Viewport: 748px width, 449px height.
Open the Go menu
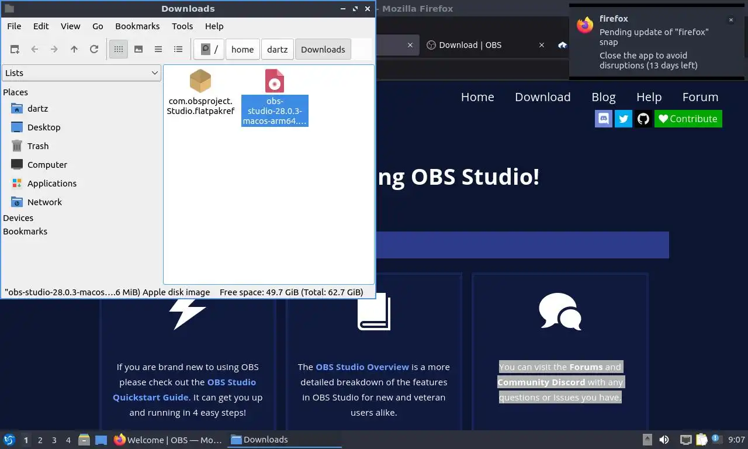coord(98,26)
